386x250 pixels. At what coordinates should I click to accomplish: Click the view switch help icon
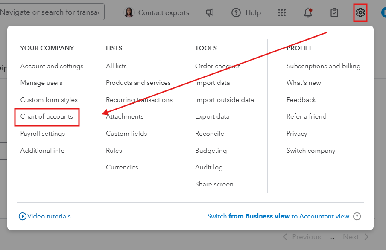pyautogui.click(x=357, y=216)
